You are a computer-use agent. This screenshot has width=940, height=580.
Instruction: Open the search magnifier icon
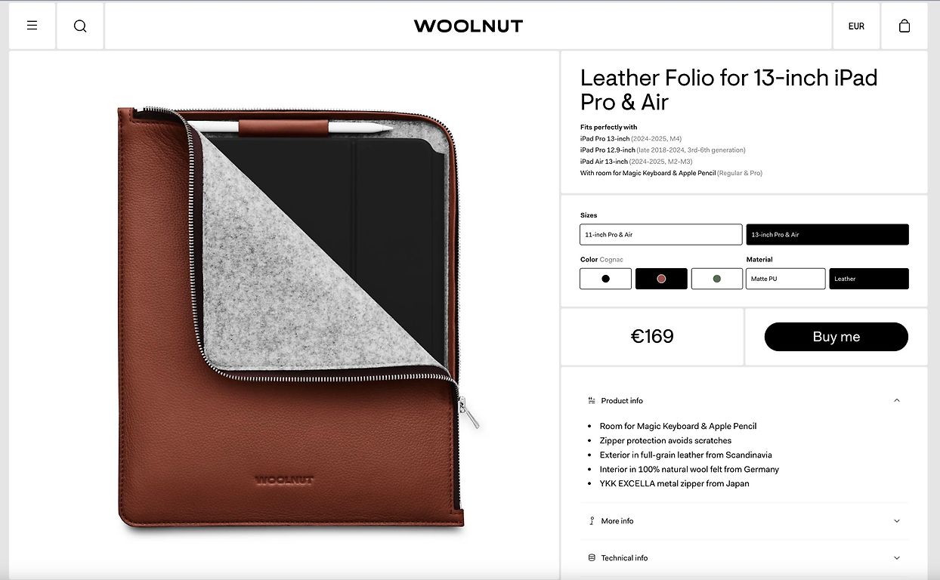[x=80, y=26]
